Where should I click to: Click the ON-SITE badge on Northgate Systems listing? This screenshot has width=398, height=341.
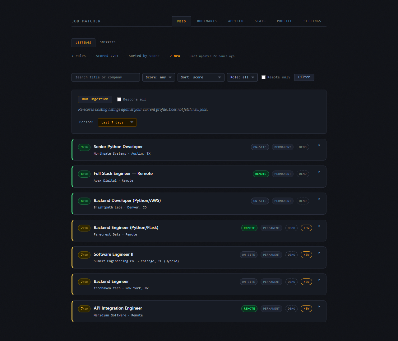pos(260,147)
